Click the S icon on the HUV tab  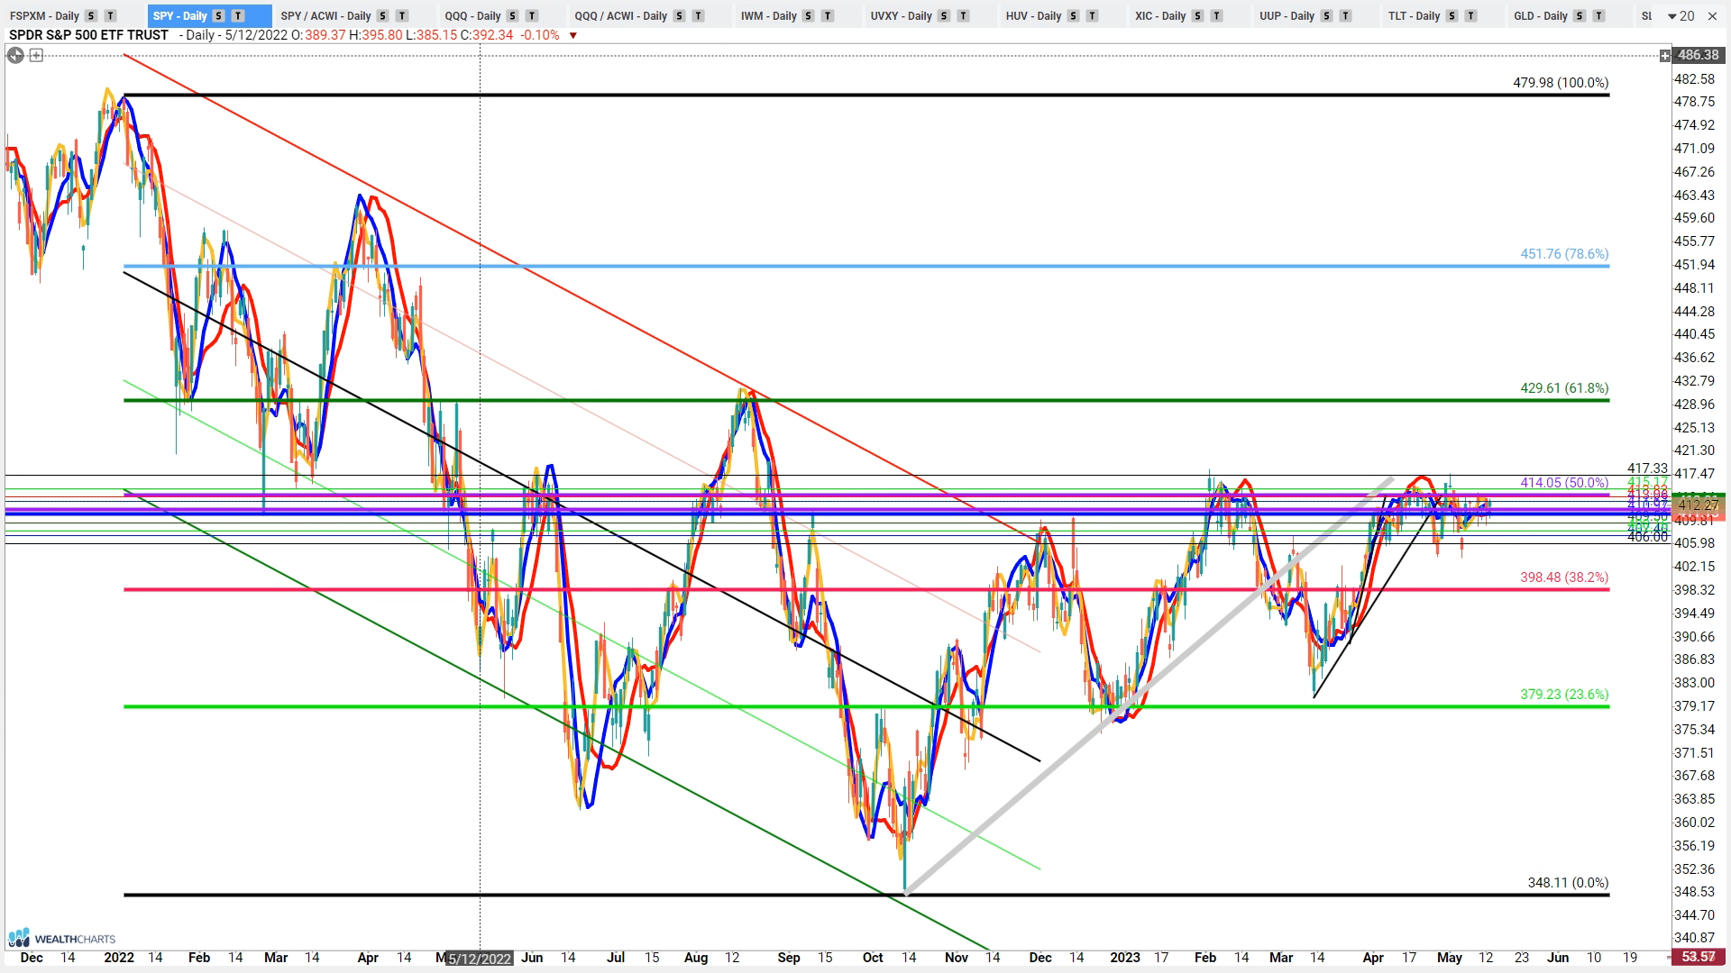(x=1073, y=15)
